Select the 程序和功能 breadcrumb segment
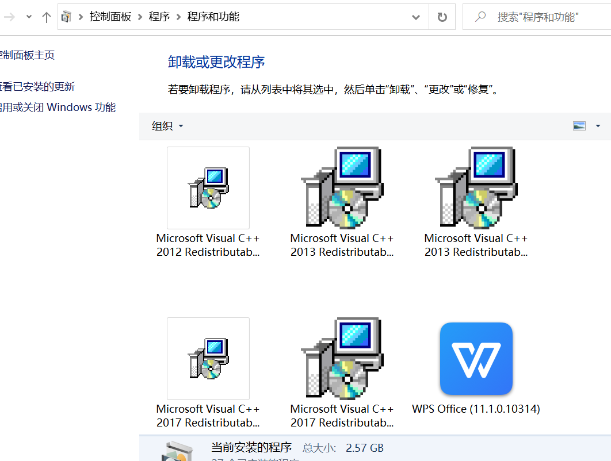Image resolution: width=611 pixels, height=461 pixels. [213, 17]
